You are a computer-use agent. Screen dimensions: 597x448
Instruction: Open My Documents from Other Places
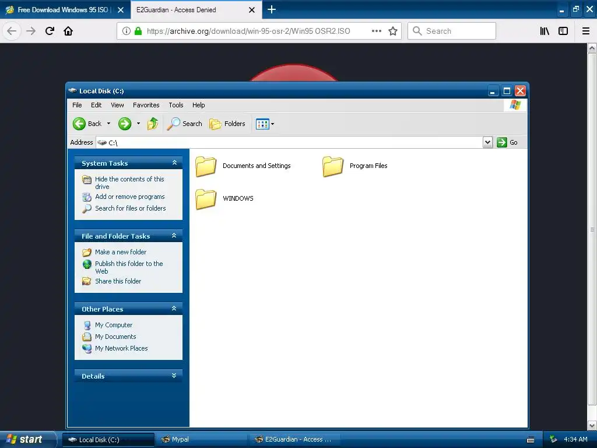[x=115, y=337]
